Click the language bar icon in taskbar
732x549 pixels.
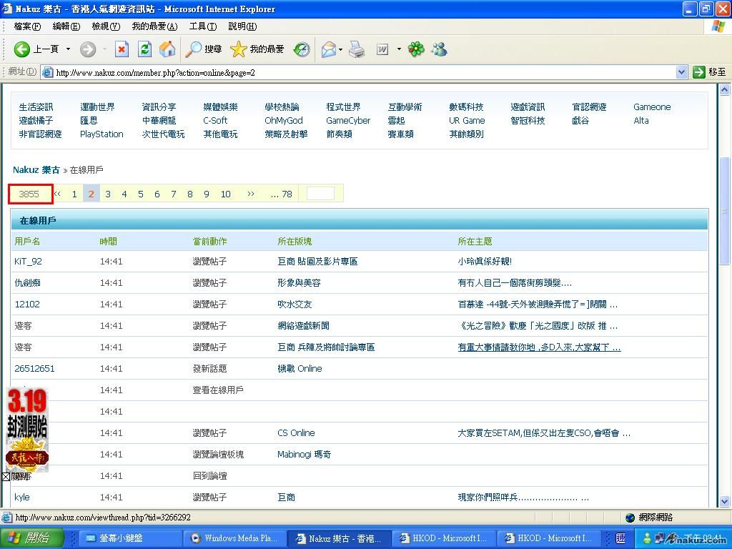click(621, 538)
